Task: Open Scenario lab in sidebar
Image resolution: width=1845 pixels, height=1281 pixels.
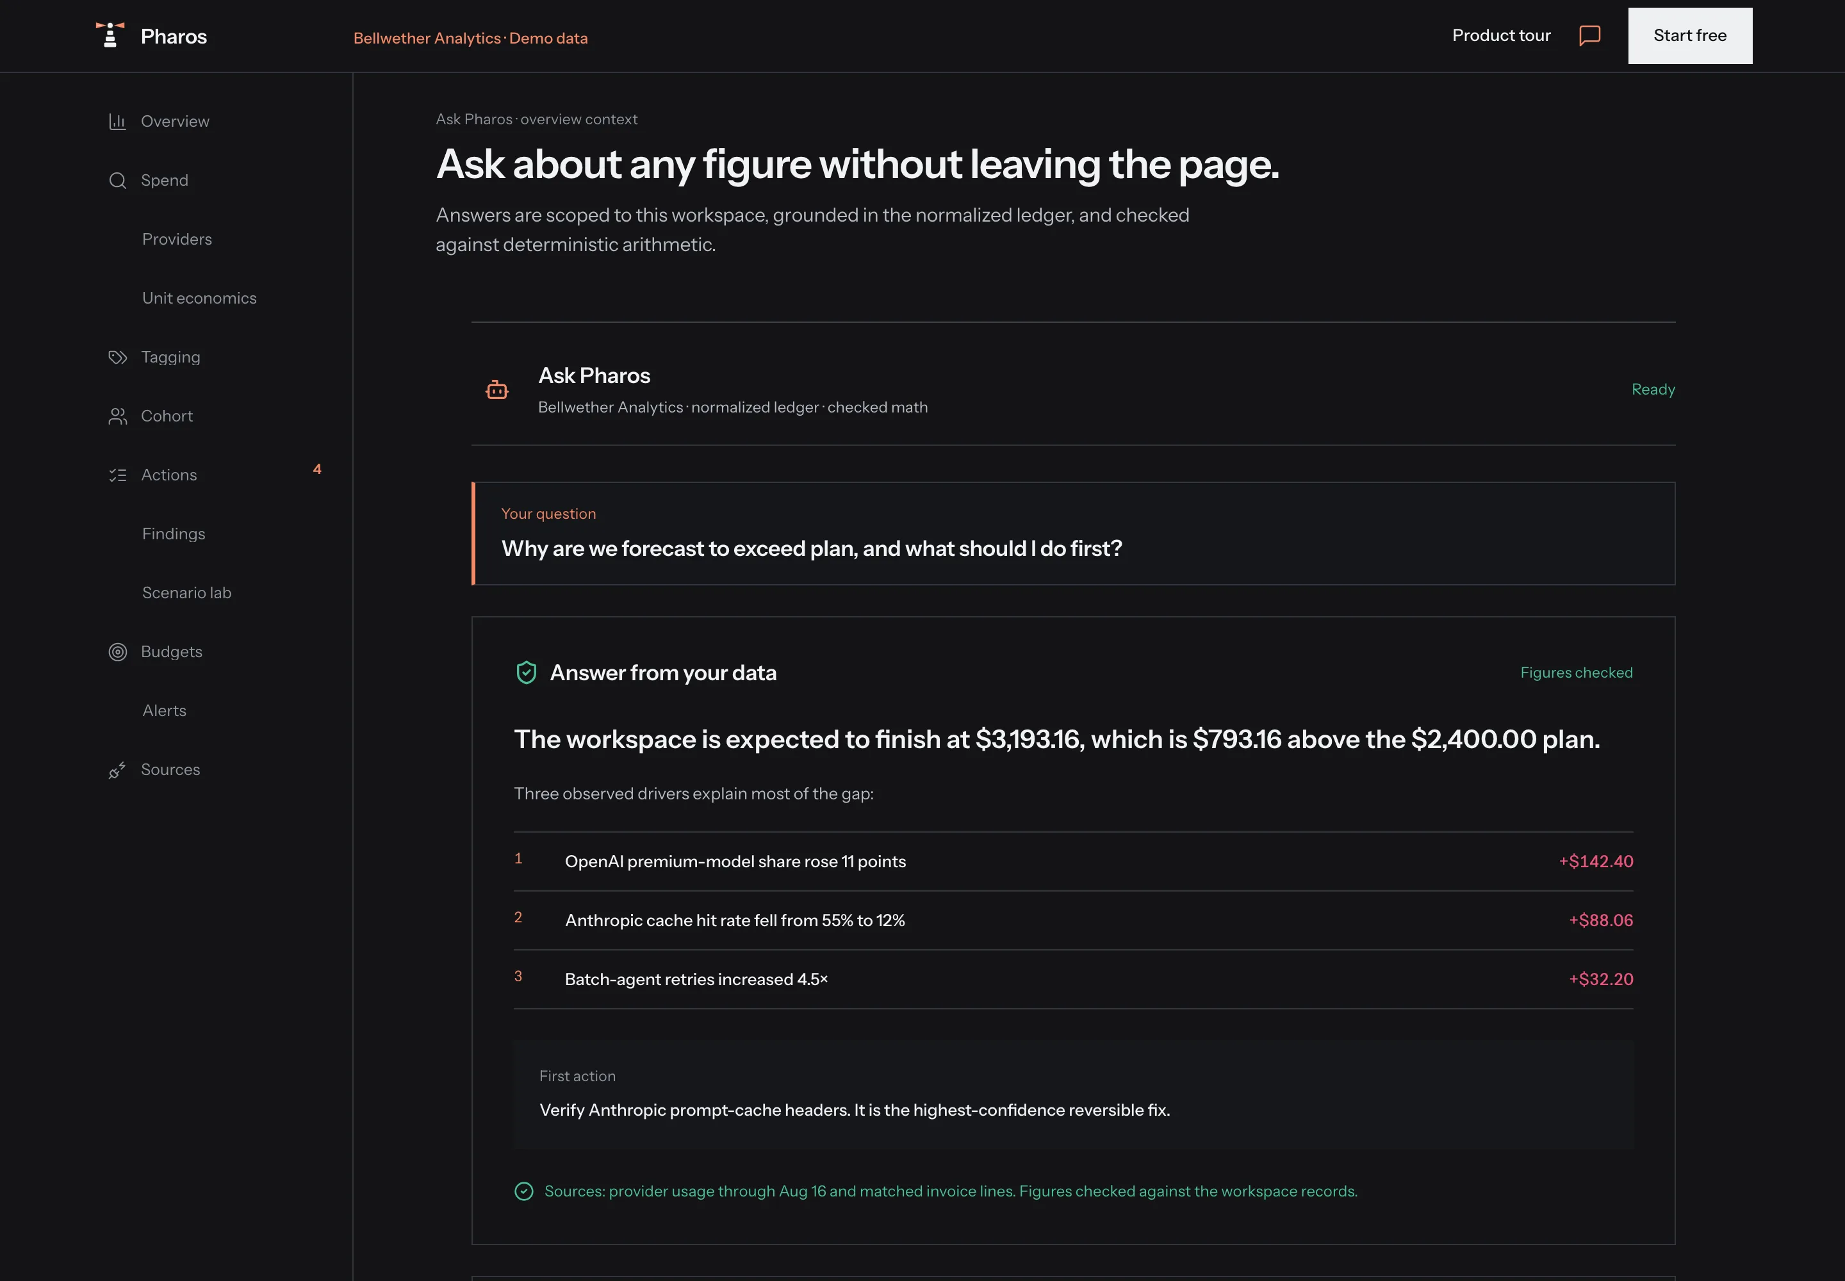Action: (186, 592)
